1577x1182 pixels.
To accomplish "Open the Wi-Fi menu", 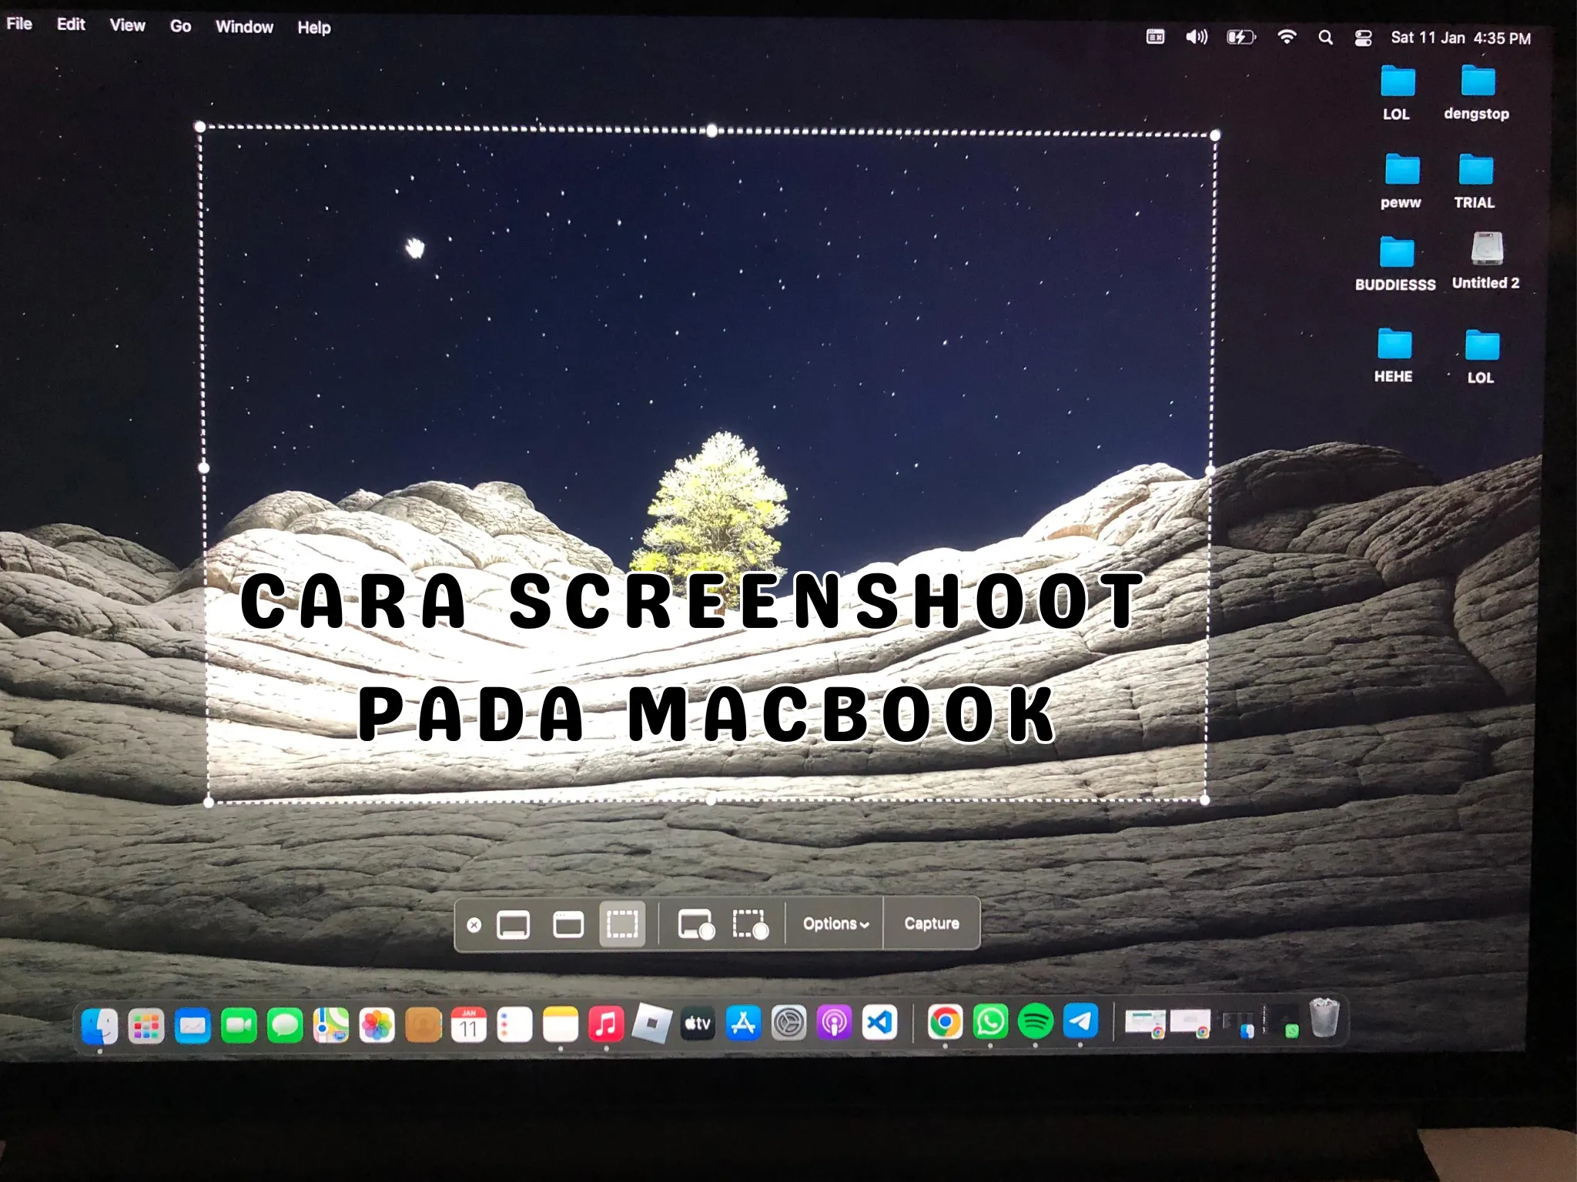I will point(1287,36).
